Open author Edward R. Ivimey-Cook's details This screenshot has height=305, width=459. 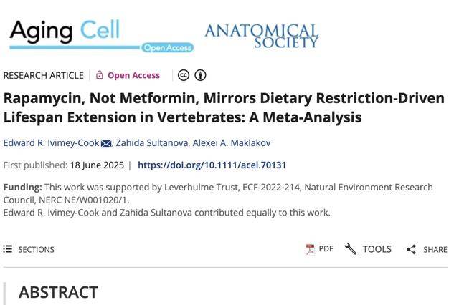click(x=50, y=143)
